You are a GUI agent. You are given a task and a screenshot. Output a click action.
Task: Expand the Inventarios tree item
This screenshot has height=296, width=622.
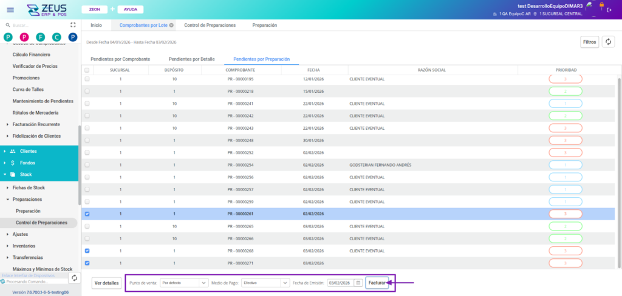tap(7, 246)
